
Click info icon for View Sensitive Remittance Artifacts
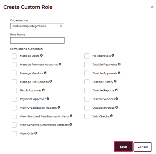click(x=71, y=124)
